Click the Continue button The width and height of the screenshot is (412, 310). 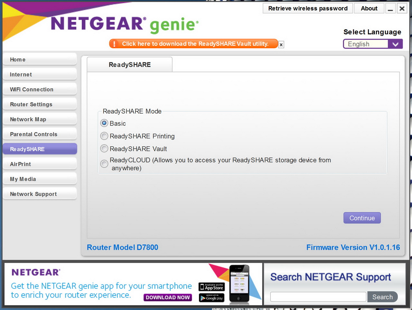point(362,218)
